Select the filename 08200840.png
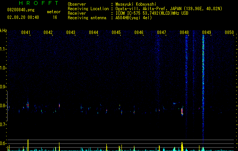This screenshot has width=238, height=151. (x=21, y=10)
